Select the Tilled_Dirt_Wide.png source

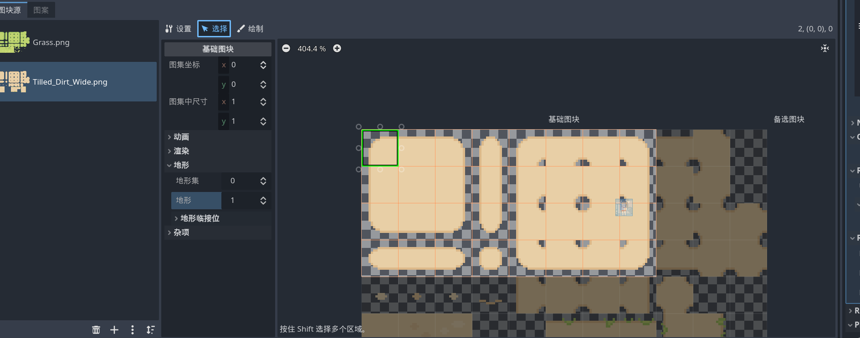(x=70, y=82)
